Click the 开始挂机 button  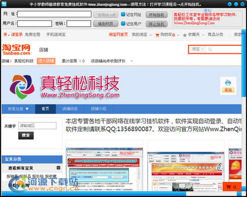(157, 15)
